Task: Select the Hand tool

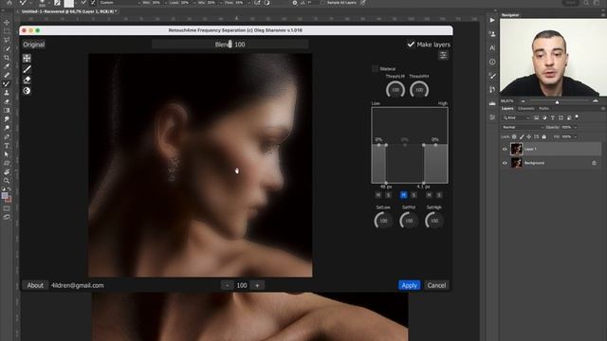Action: coord(7,172)
